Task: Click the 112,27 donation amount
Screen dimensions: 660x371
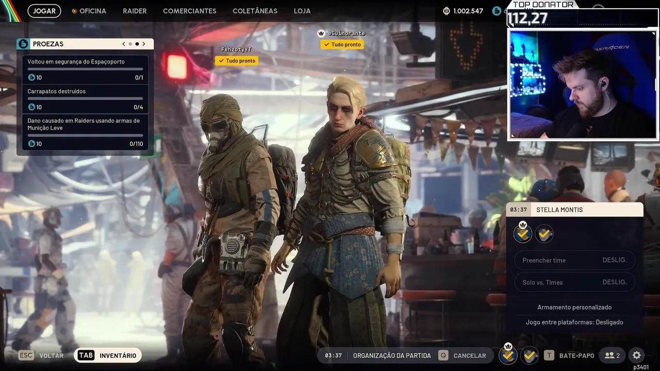Action: point(526,19)
